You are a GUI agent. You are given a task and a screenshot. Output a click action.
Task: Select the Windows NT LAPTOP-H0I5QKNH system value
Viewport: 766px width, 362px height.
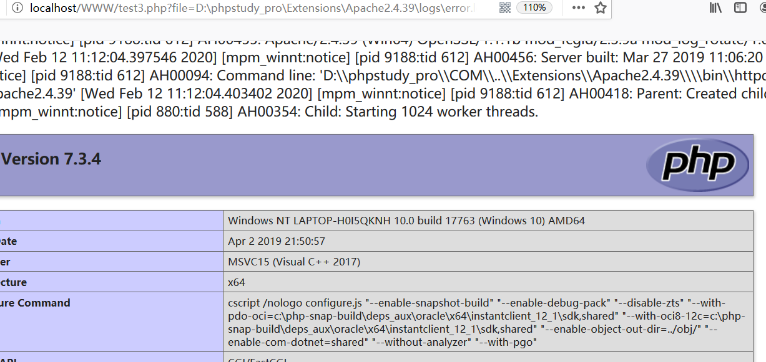tap(406, 221)
